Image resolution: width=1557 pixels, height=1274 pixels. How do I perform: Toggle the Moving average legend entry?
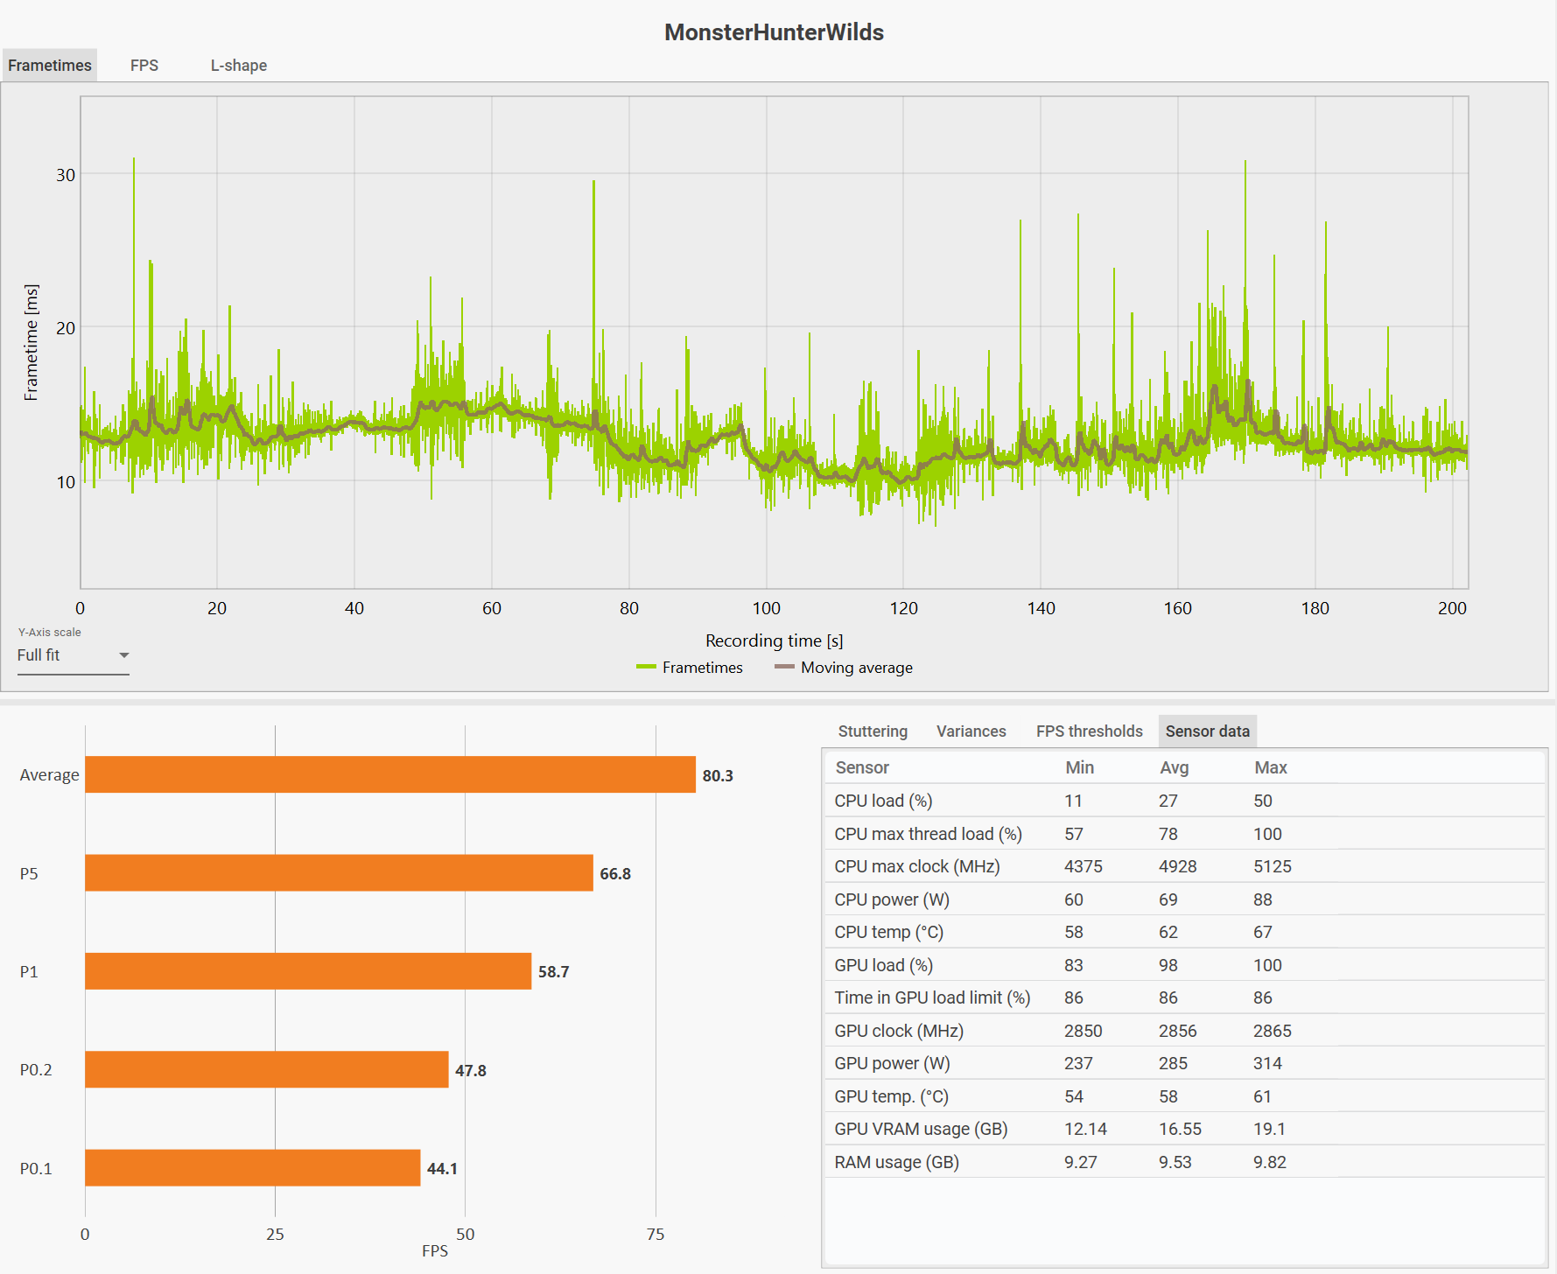point(844,668)
